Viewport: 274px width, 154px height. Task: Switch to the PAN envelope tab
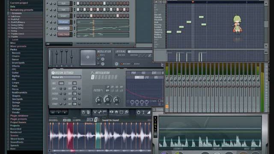[133, 73]
